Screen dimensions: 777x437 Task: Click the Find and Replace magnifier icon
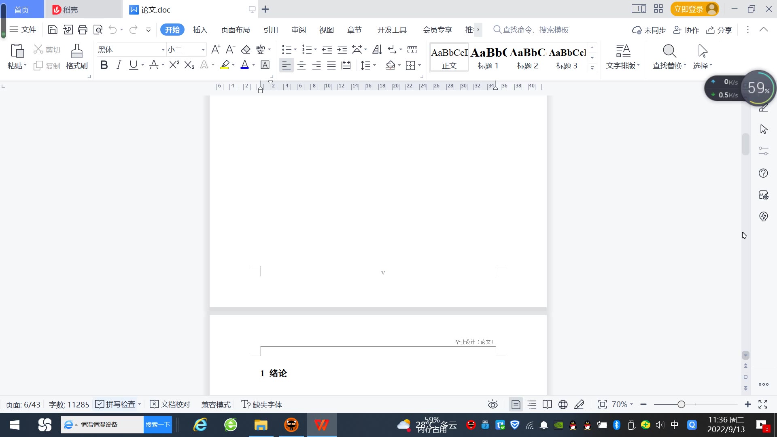pyautogui.click(x=669, y=51)
